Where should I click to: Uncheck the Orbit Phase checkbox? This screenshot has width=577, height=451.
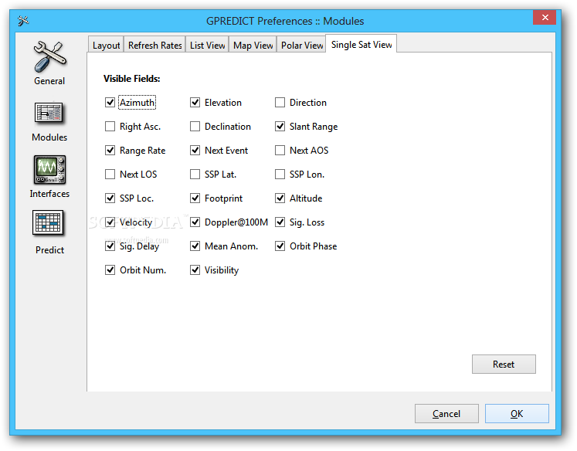click(280, 246)
